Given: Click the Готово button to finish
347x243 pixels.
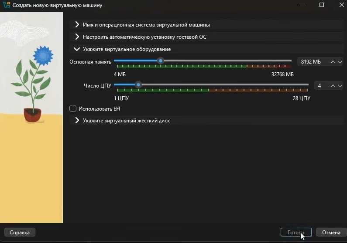Looking at the screenshot, I should [296, 233].
